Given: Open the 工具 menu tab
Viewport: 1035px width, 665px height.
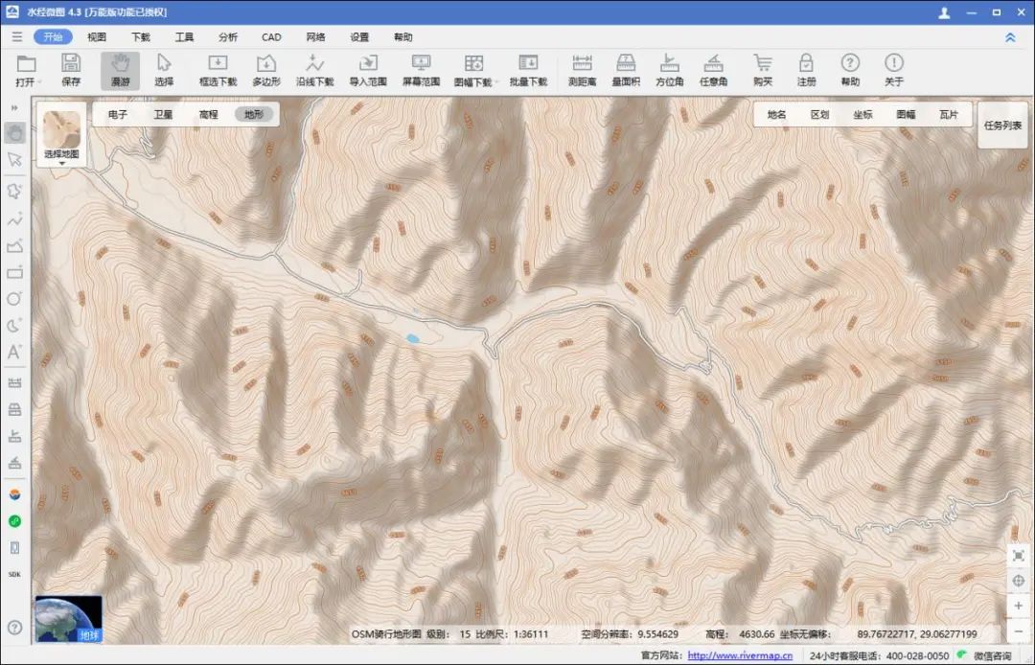Looking at the screenshot, I should (184, 37).
